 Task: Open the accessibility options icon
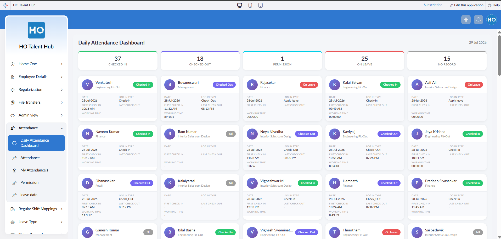click(x=466, y=20)
